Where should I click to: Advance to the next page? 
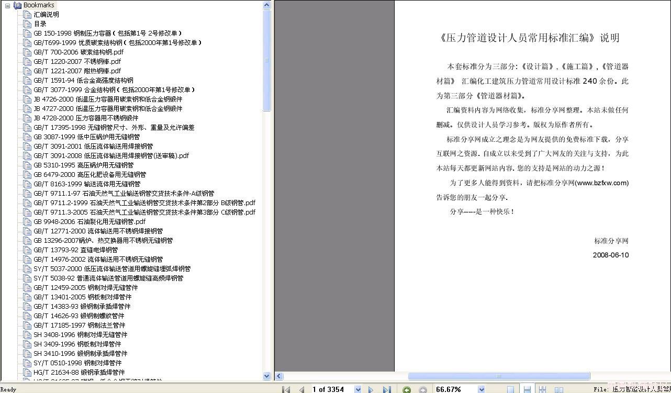click(x=371, y=389)
